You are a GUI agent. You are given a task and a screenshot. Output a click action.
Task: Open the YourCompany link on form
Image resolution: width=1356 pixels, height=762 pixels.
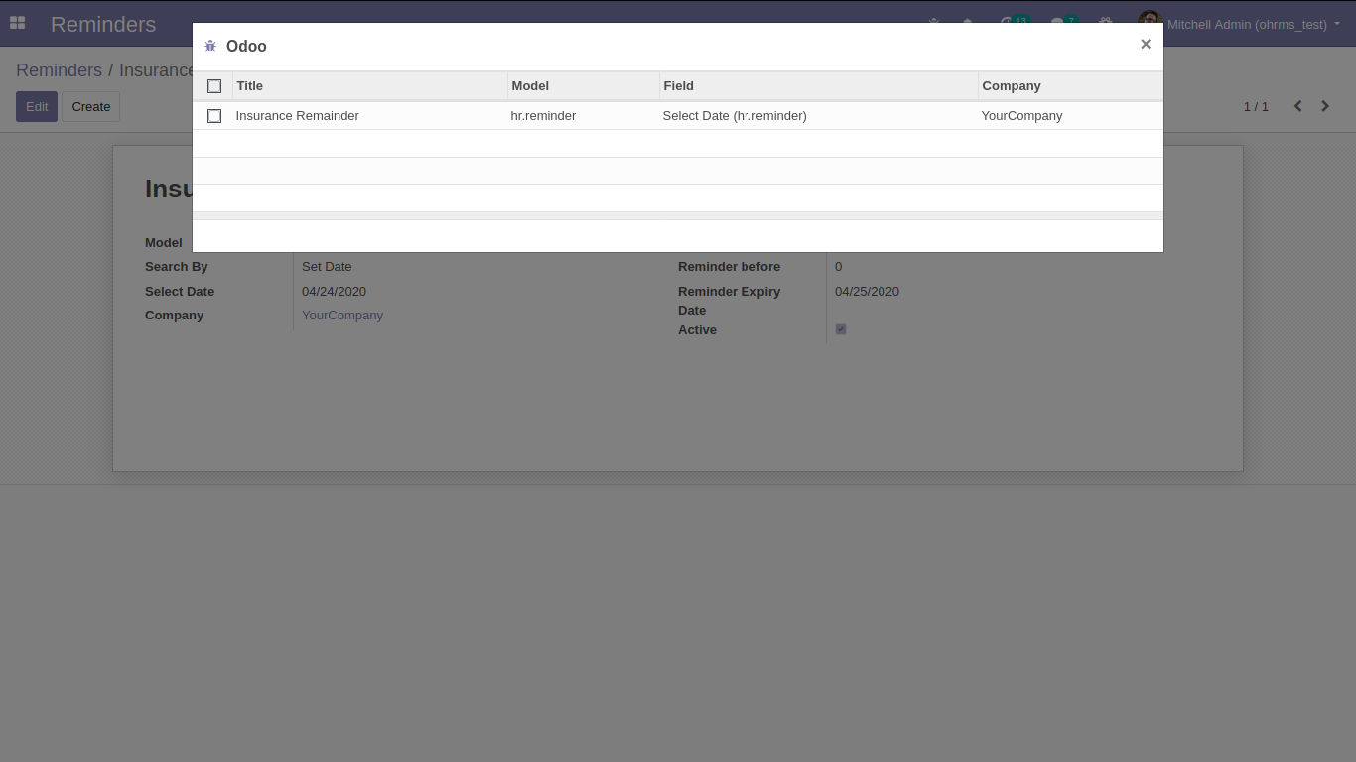(x=342, y=316)
